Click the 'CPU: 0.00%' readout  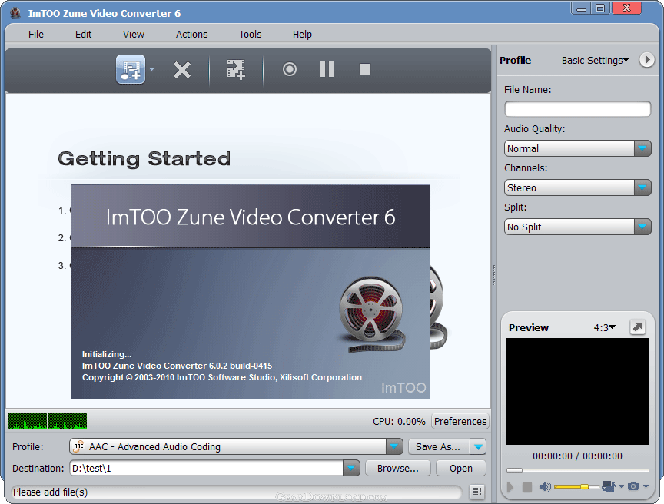tap(399, 422)
